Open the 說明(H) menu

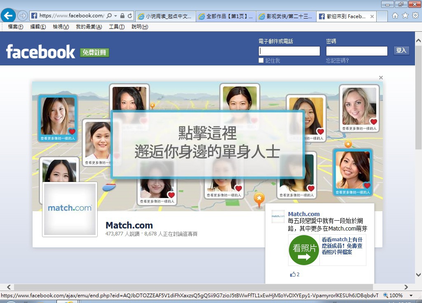(140, 27)
